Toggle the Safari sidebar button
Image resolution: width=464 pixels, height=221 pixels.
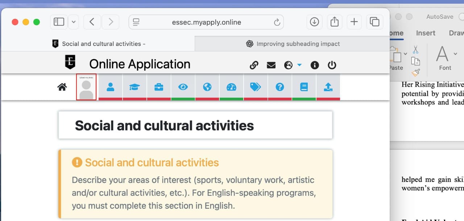[x=59, y=22]
